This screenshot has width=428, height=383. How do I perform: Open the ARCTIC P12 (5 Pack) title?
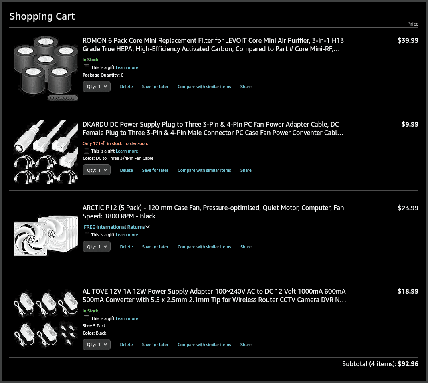coord(213,212)
